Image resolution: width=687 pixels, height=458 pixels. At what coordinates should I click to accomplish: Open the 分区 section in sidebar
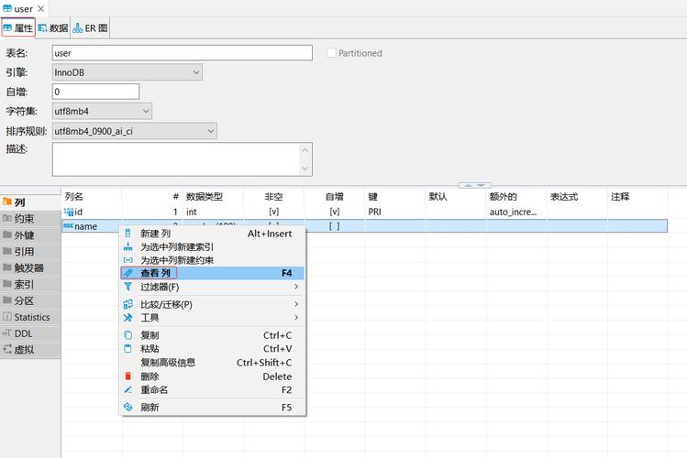coord(30,301)
